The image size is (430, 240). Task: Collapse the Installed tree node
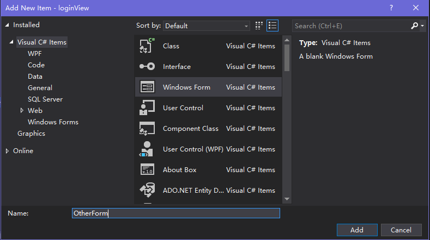(x=7, y=25)
